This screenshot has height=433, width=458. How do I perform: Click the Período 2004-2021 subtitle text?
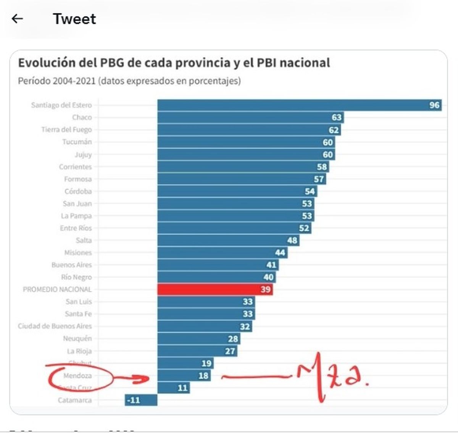coord(129,81)
